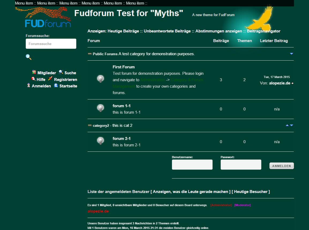Click the Letzter Beitrag column header
The image size is (309, 230).
pyautogui.click(x=274, y=41)
